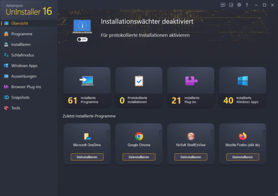Click the 61 count of installed programs
Viewport: 278px width, 196px height.
[x=72, y=100]
